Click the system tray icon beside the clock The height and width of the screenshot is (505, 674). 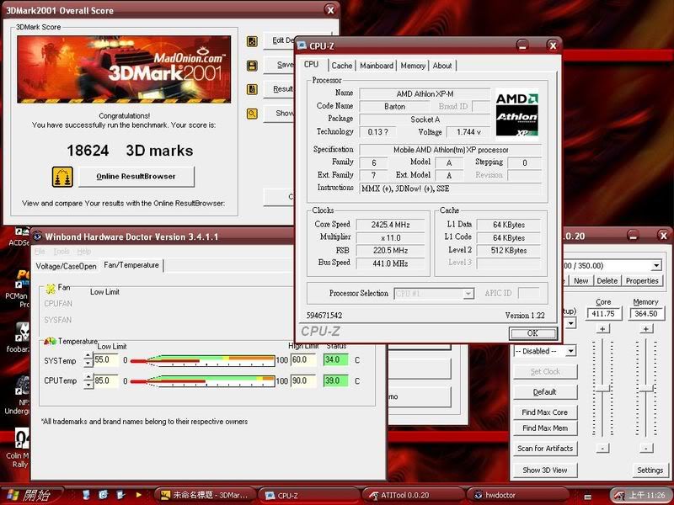pos(618,495)
